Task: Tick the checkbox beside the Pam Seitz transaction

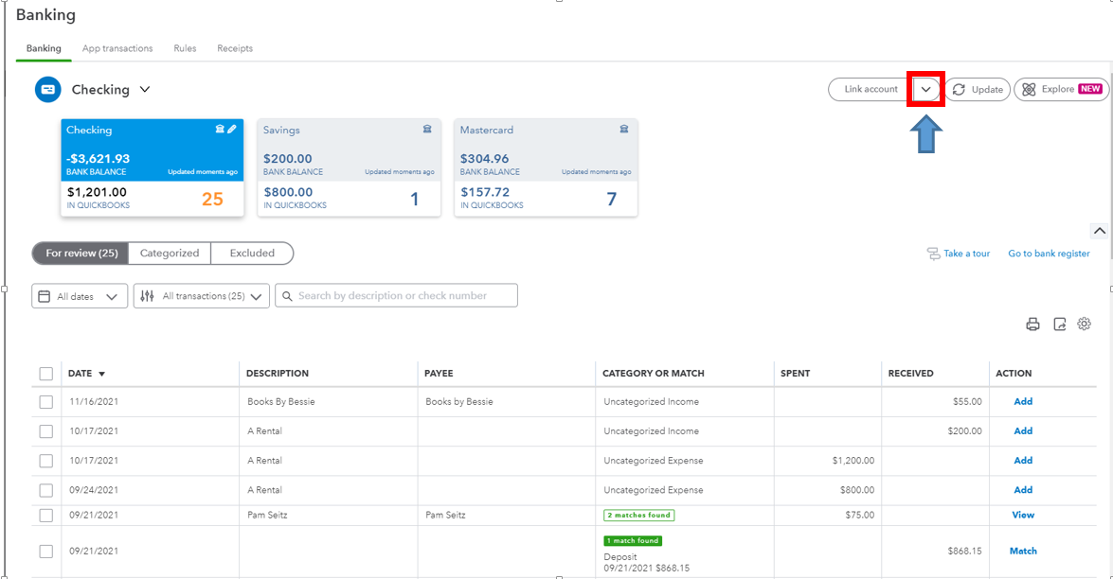Action: click(45, 515)
